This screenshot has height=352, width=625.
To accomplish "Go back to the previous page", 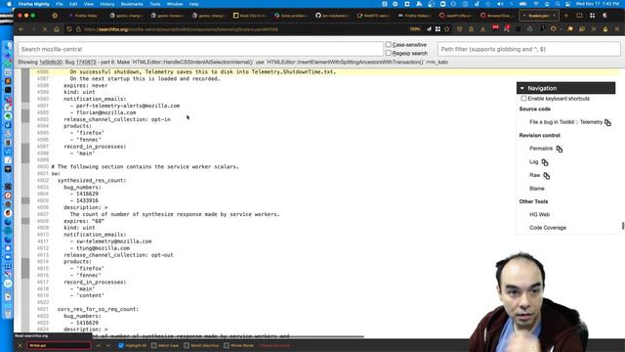I will coord(21,29).
